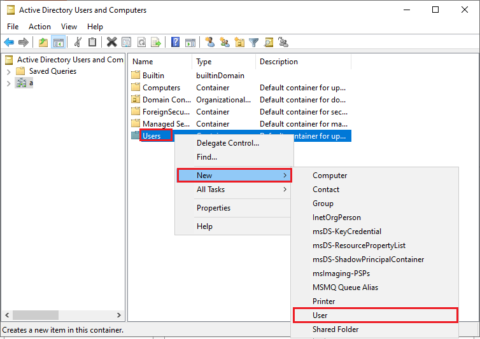This screenshot has height=339, width=480.
Task: Open the New submenu entry
Action: (234, 176)
